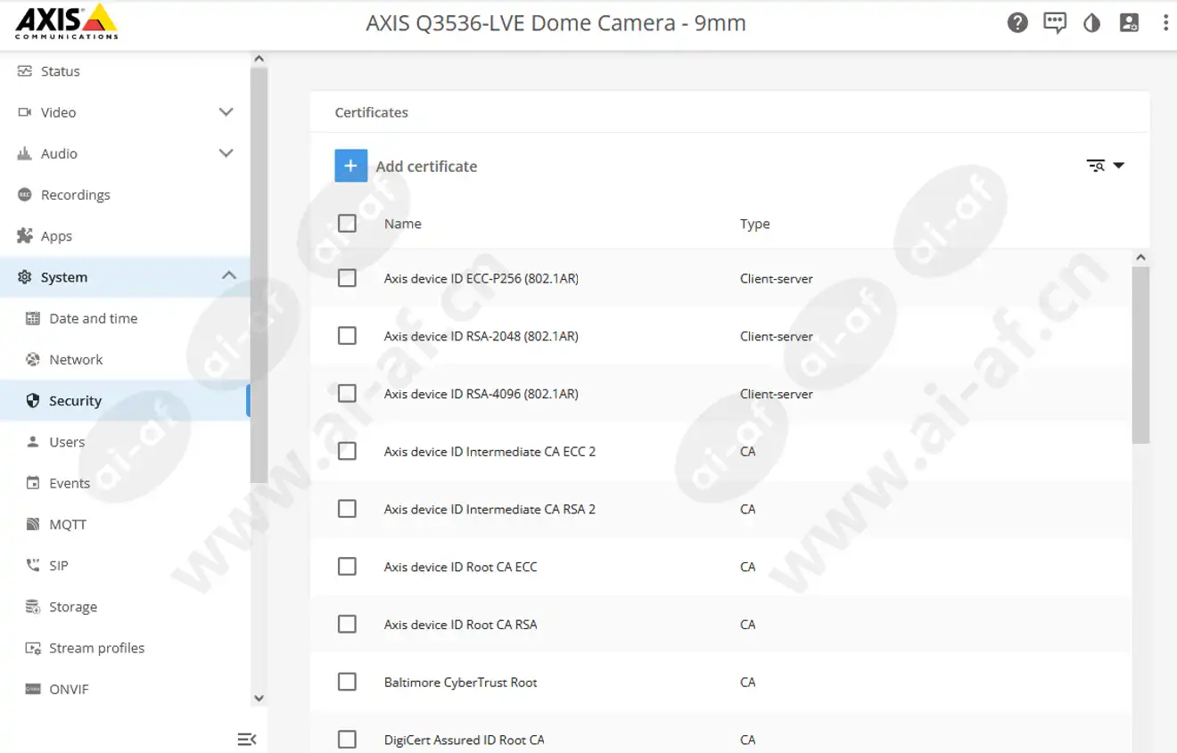The height and width of the screenshot is (753, 1177).
Task: Click the Users person icon
Action: pos(33,442)
